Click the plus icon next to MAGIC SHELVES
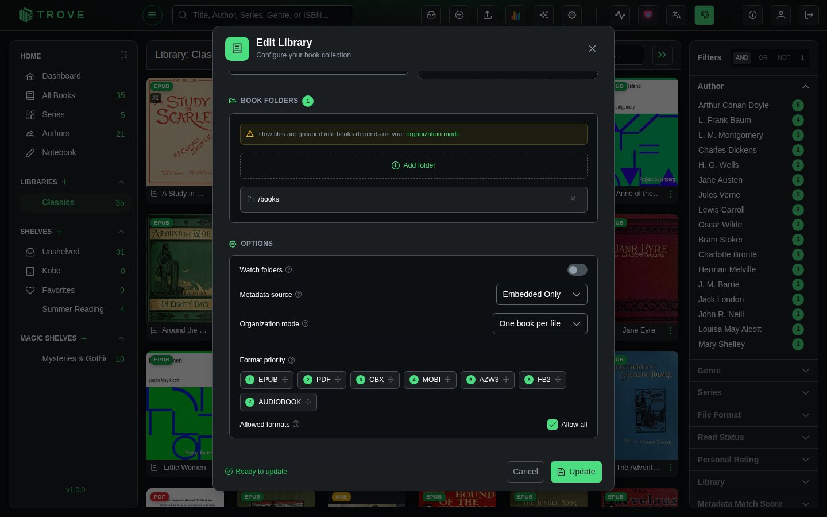 [84, 338]
